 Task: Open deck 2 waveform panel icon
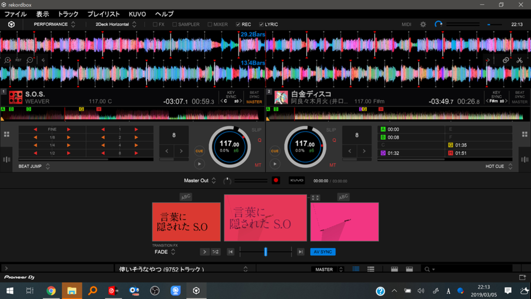(524, 160)
